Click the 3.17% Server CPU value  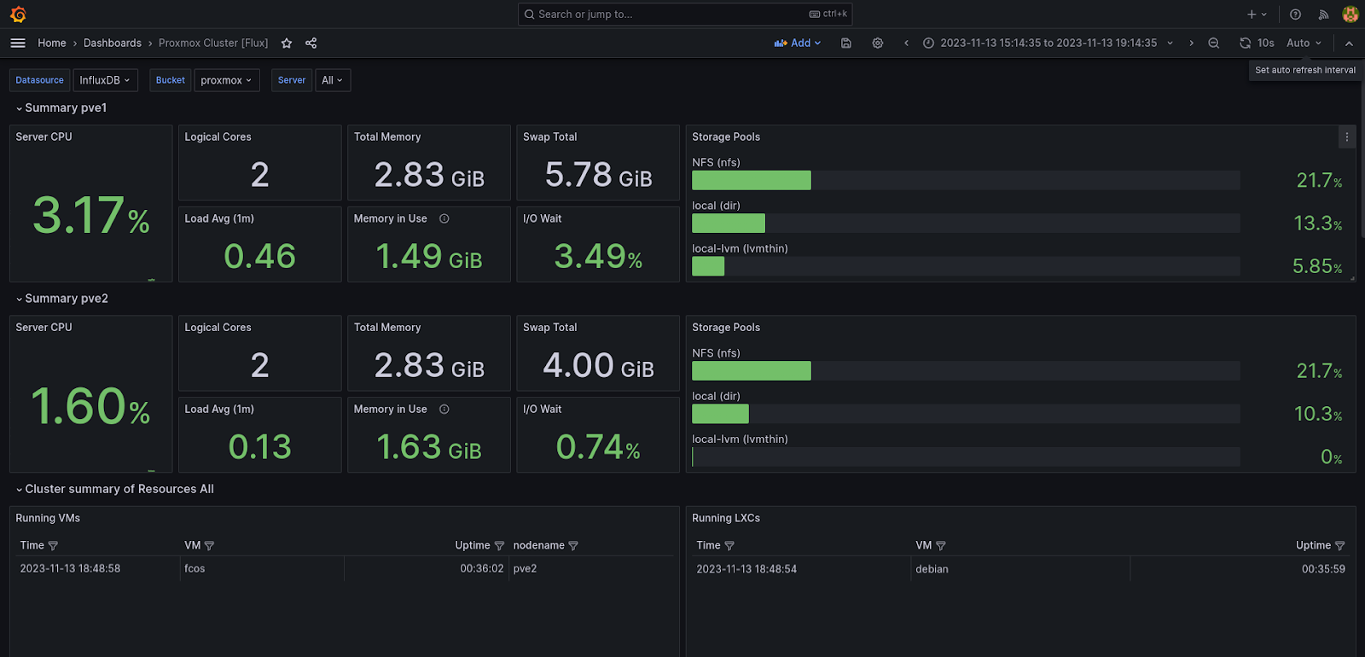point(91,215)
